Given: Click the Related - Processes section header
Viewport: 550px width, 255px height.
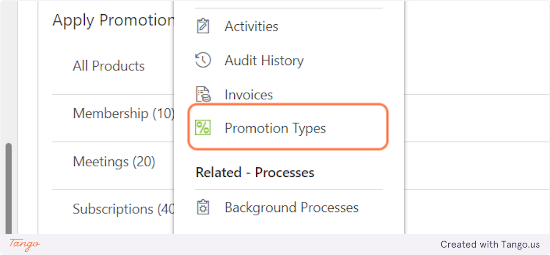Looking at the screenshot, I should (255, 172).
